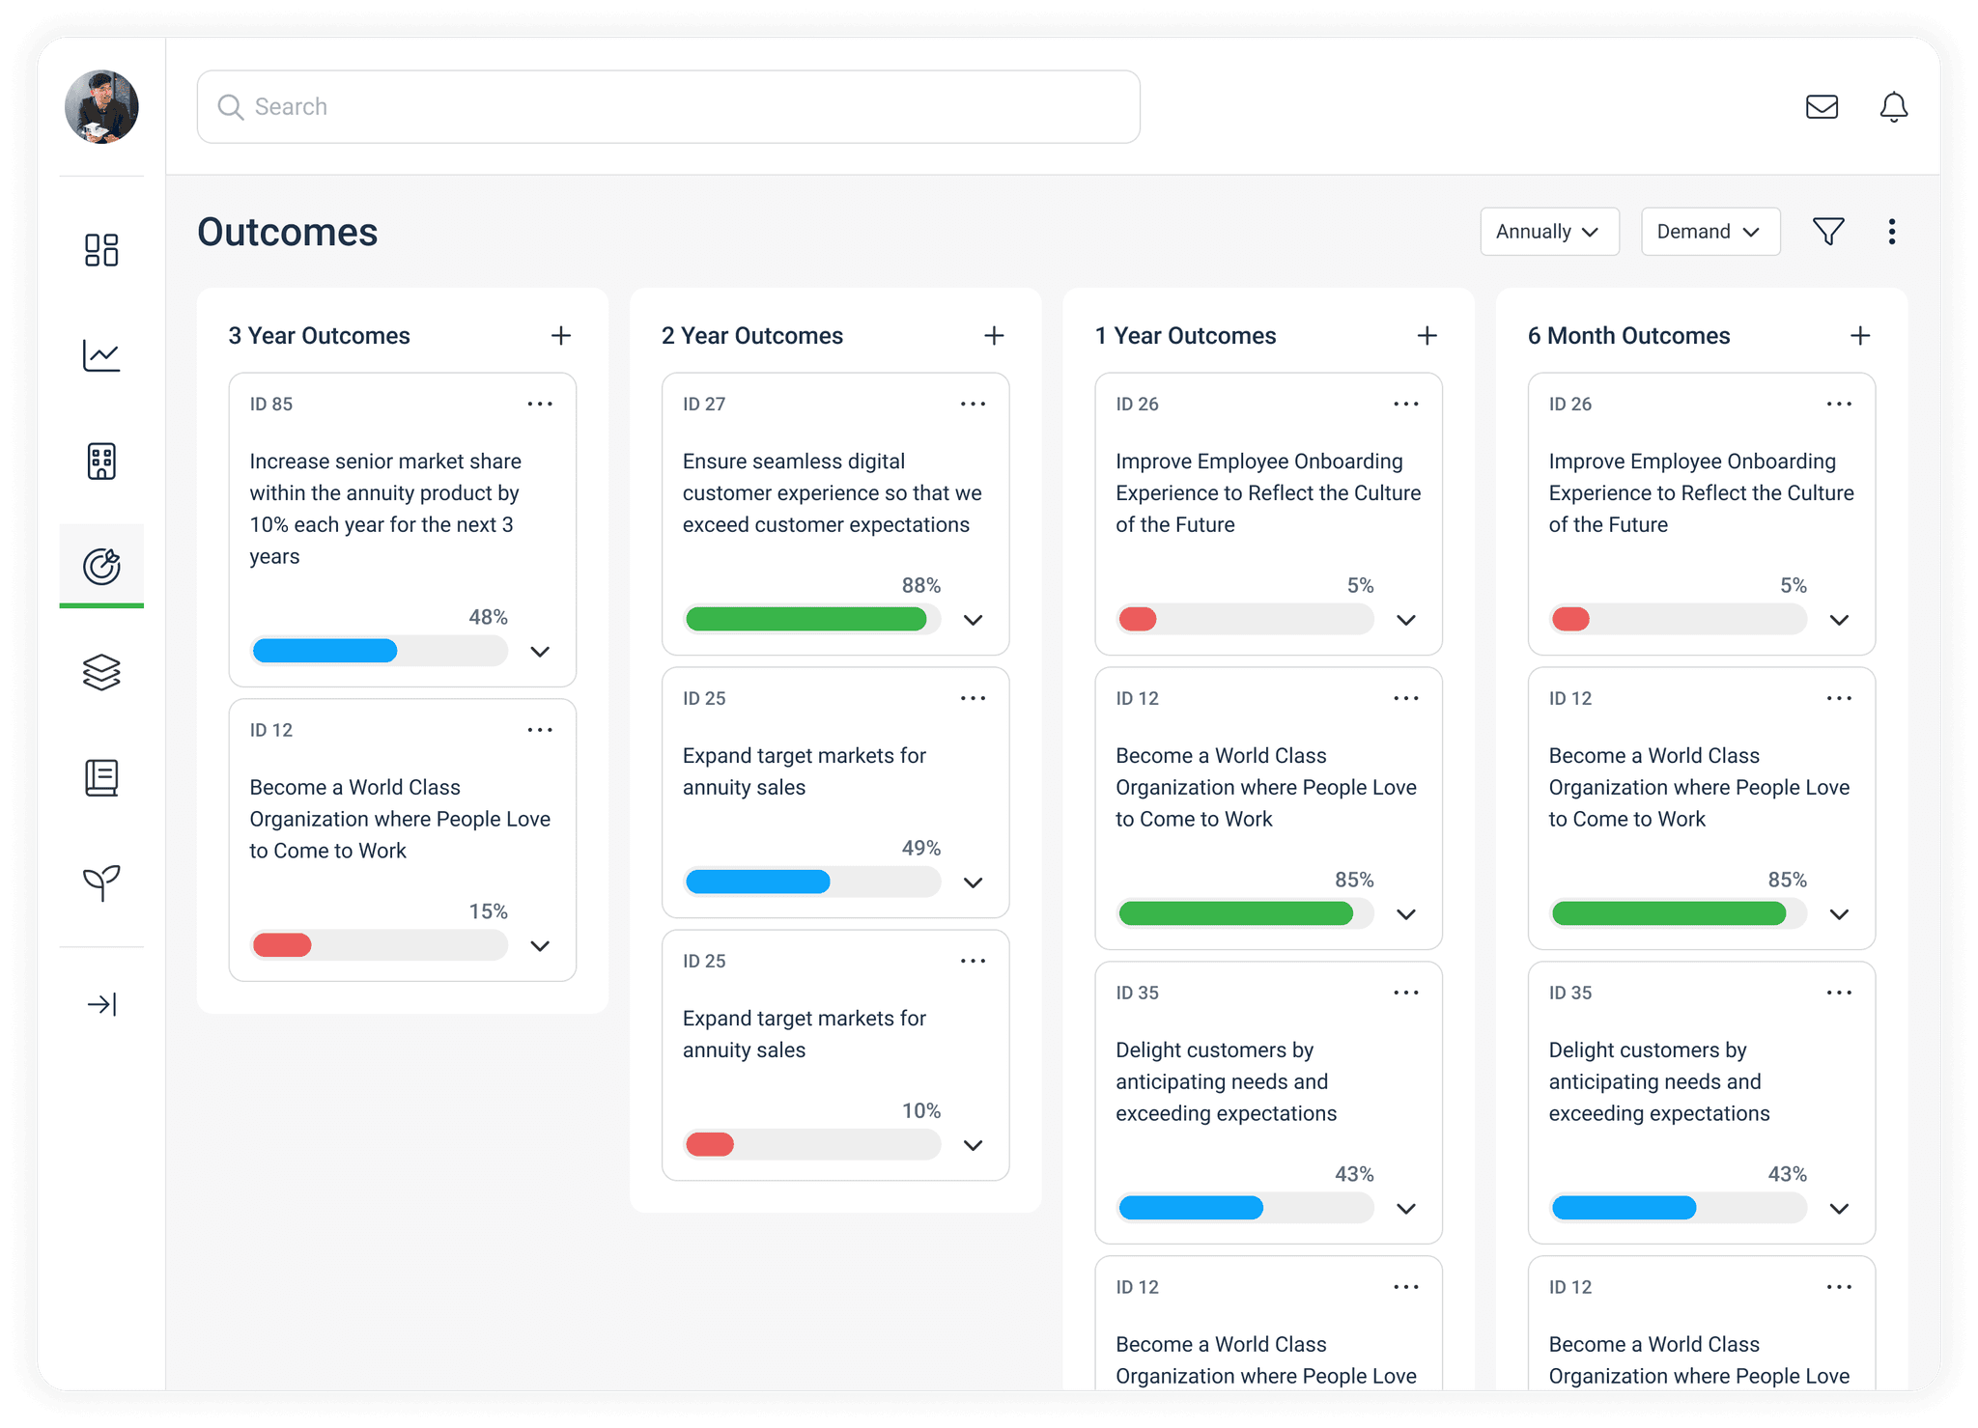The width and height of the screenshot is (1978, 1428).
Task: Open the filter funnel icon
Action: (x=1828, y=232)
